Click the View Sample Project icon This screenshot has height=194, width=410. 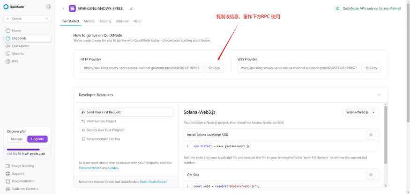click(83, 121)
